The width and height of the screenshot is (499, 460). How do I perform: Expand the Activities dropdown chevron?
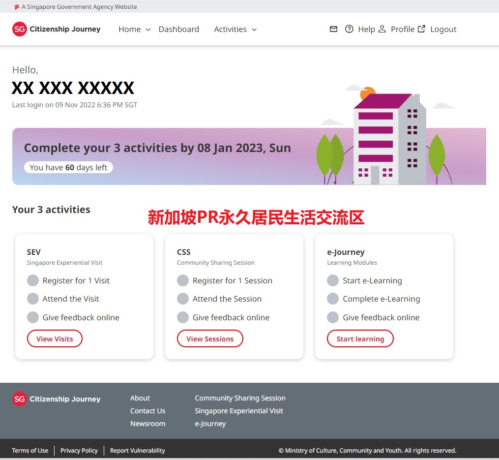coord(254,30)
